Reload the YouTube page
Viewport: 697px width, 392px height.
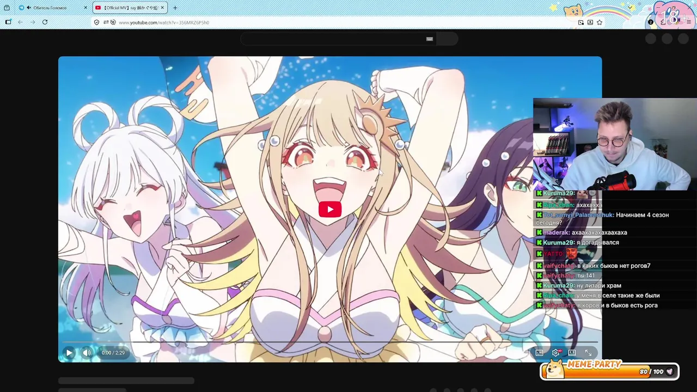point(45,22)
